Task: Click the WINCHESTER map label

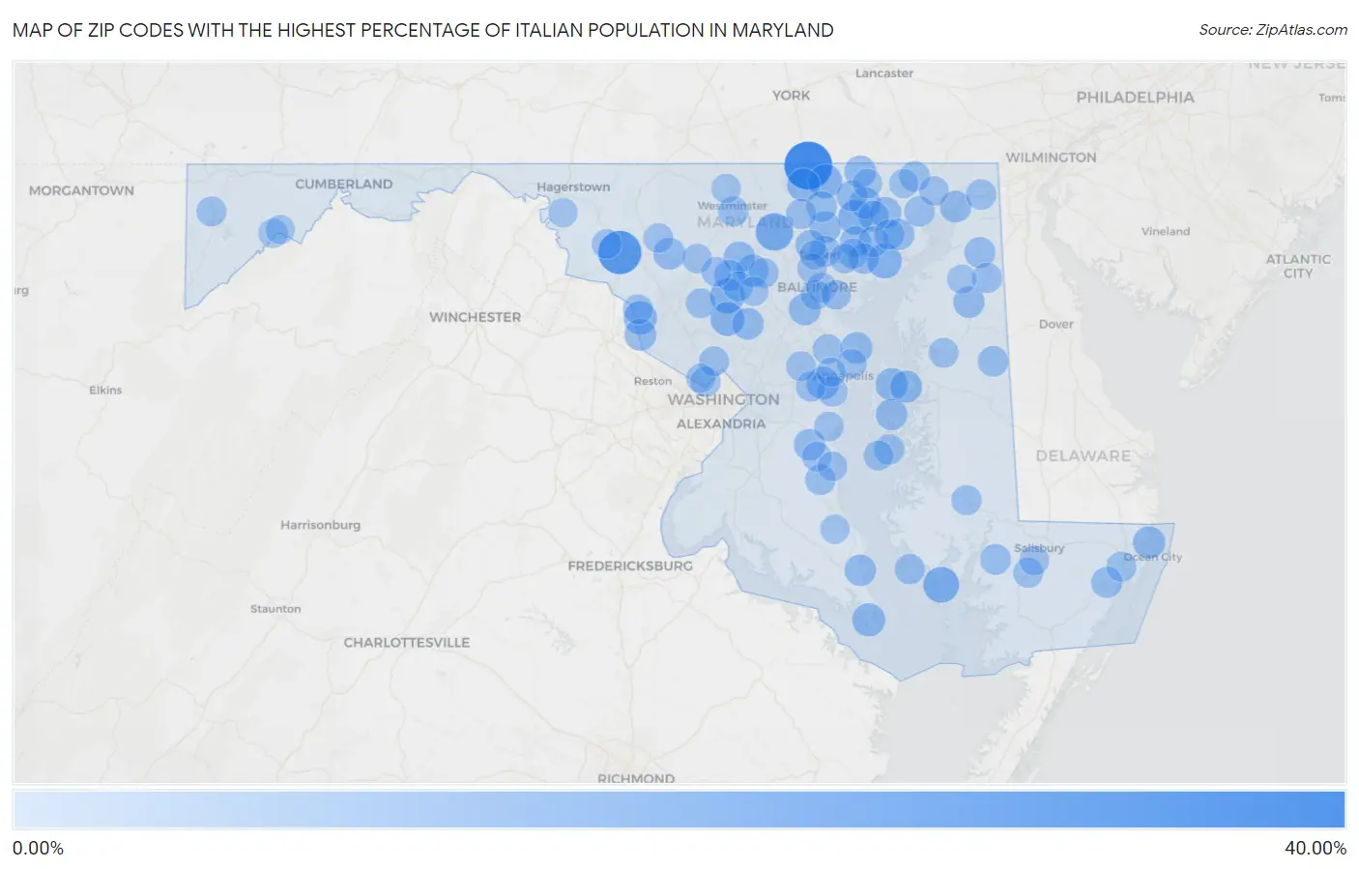Action: (x=475, y=317)
